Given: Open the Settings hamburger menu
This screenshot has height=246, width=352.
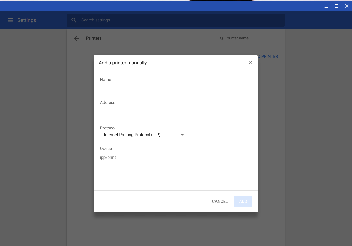Looking at the screenshot, I should tap(10, 20).
